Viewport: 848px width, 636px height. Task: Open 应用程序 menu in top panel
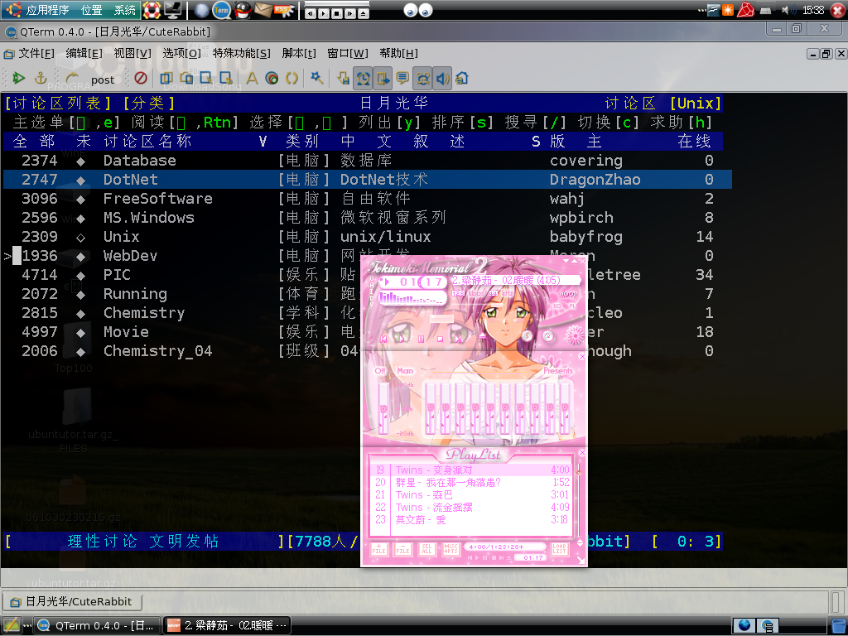[x=47, y=10]
